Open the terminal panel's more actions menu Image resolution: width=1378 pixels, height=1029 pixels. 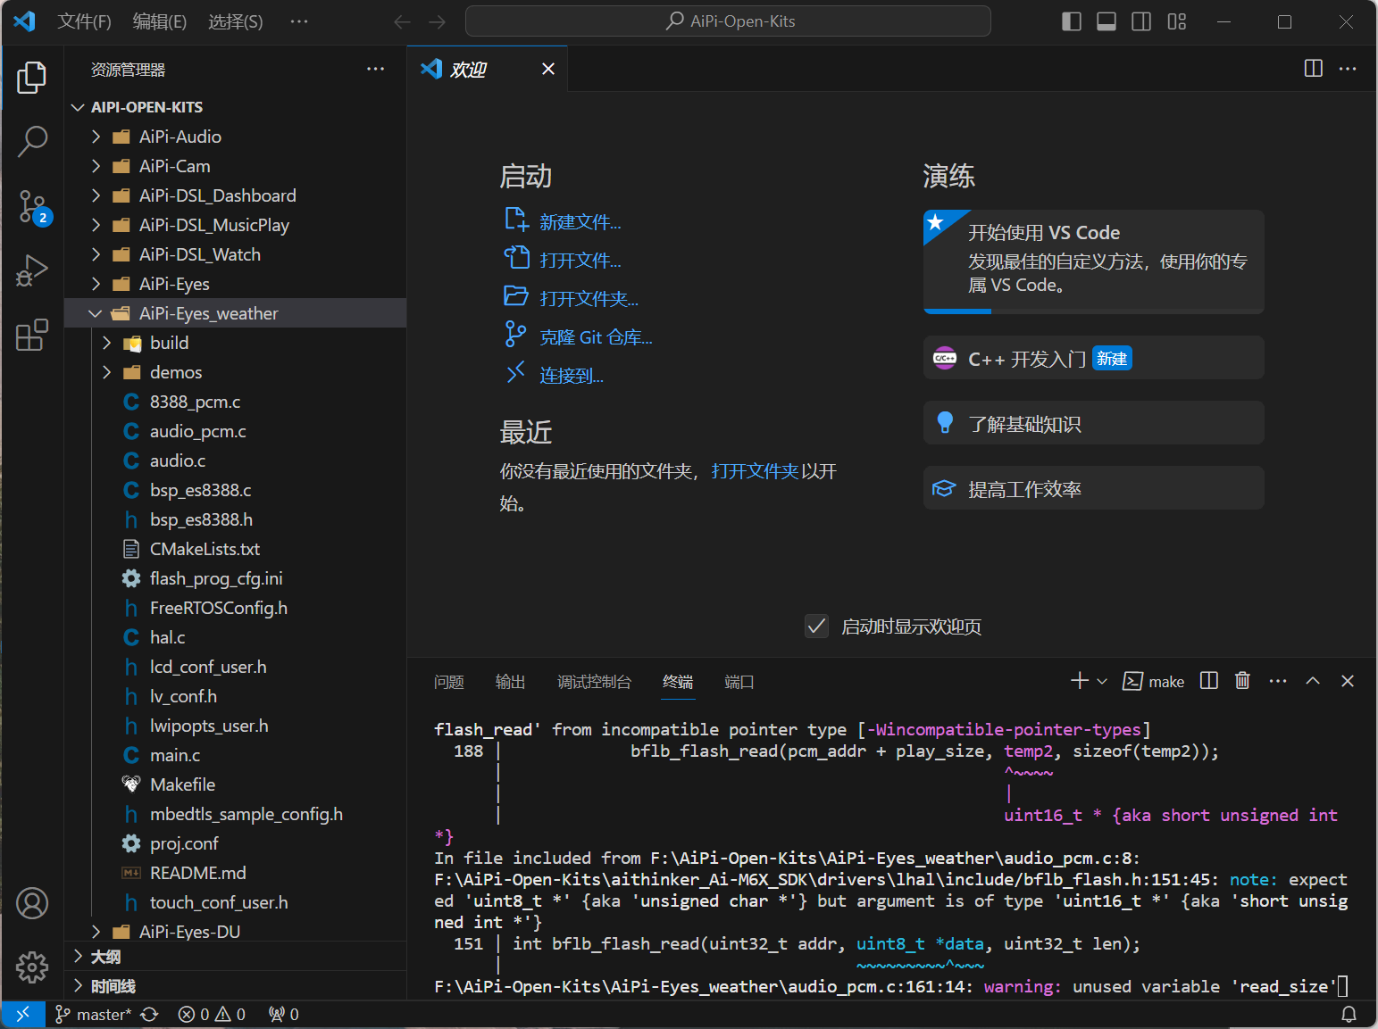tap(1278, 681)
